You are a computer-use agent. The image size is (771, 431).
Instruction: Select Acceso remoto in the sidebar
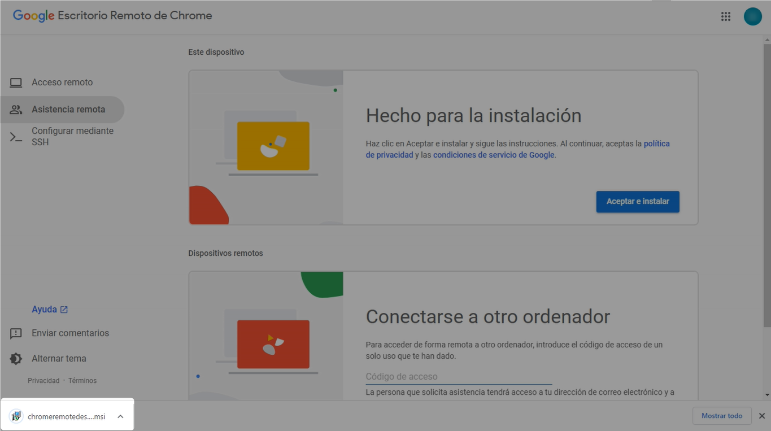click(62, 82)
